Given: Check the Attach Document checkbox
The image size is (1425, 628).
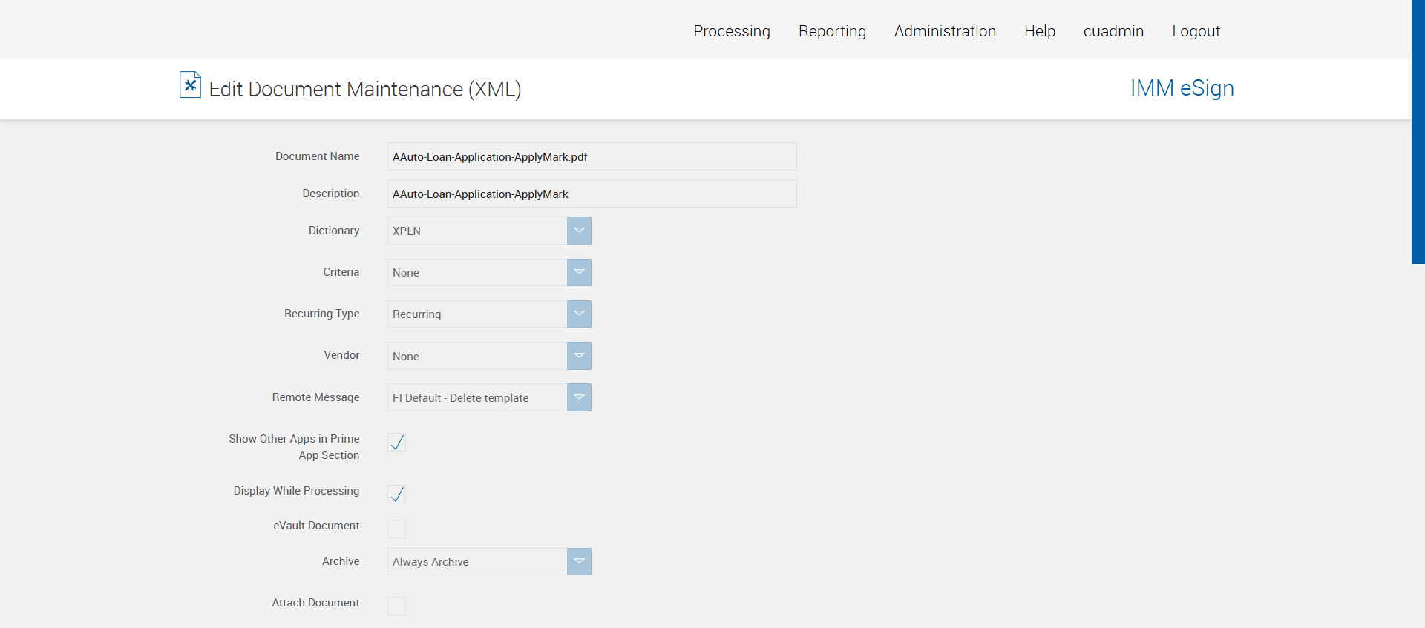Looking at the screenshot, I should point(397,606).
